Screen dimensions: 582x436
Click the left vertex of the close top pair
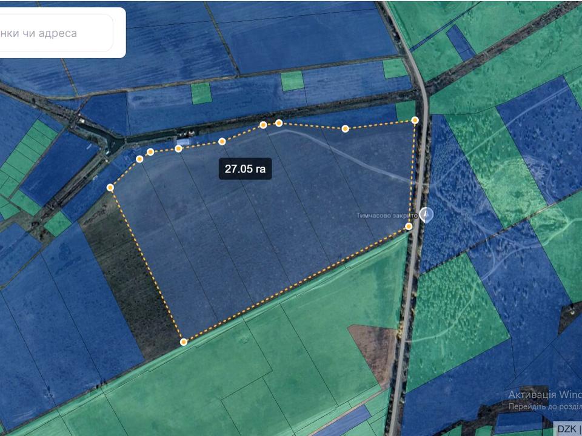coord(263,125)
